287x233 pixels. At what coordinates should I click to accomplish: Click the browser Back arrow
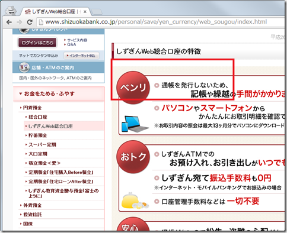pos(9,22)
